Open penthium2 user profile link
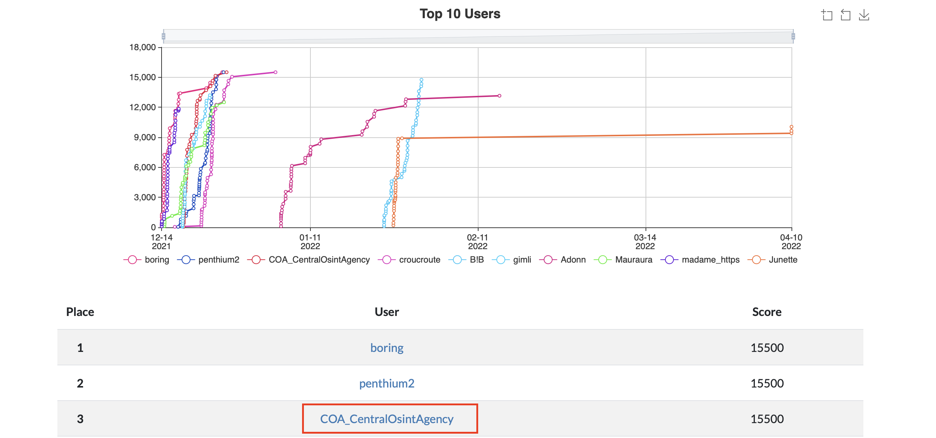The width and height of the screenshot is (936, 438). click(x=387, y=384)
